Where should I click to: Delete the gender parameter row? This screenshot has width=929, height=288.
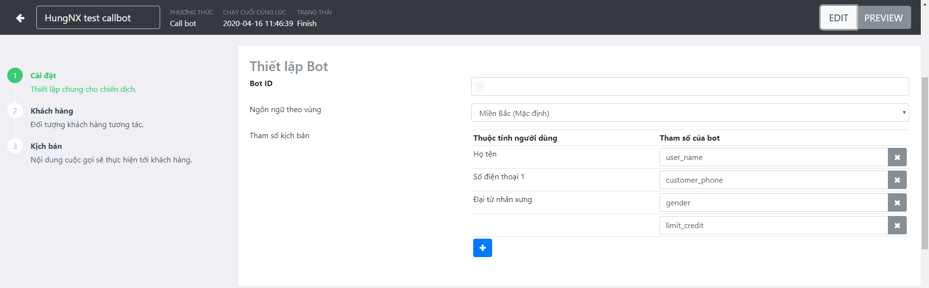point(897,203)
